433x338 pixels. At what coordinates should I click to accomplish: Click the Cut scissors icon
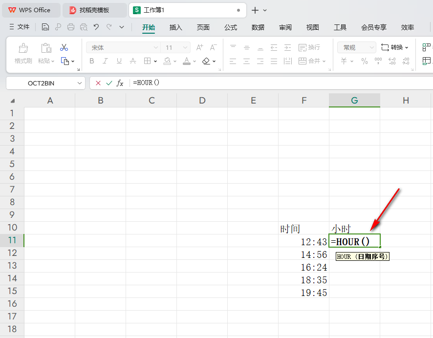coord(64,48)
